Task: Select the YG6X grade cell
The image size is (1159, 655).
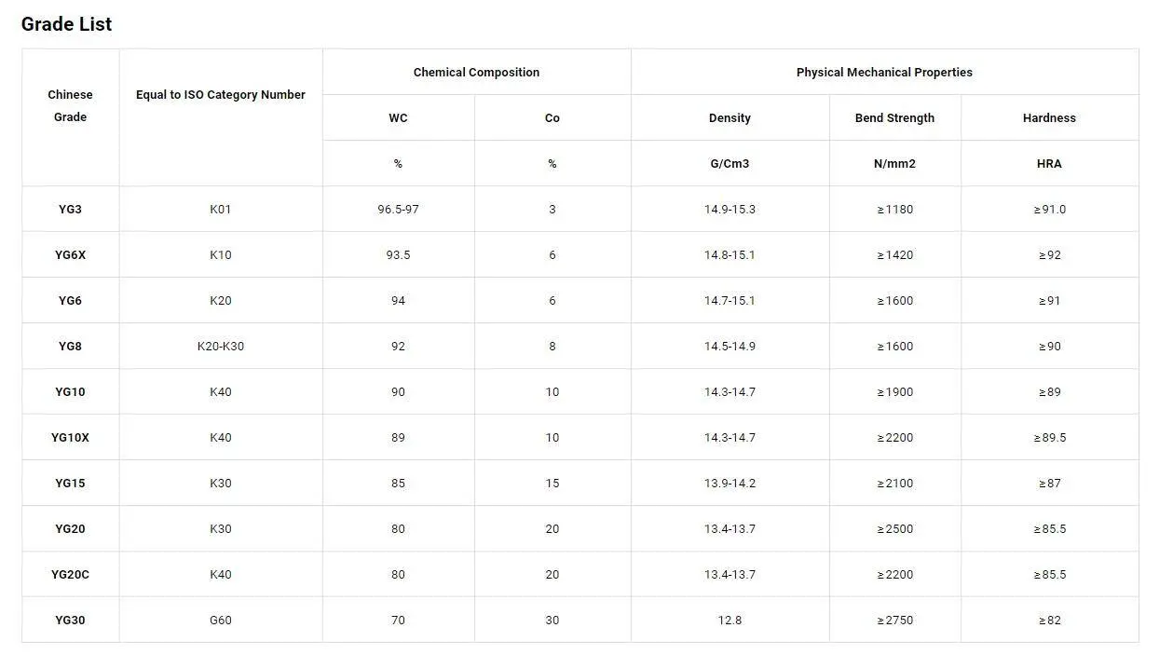Action: [71, 254]
